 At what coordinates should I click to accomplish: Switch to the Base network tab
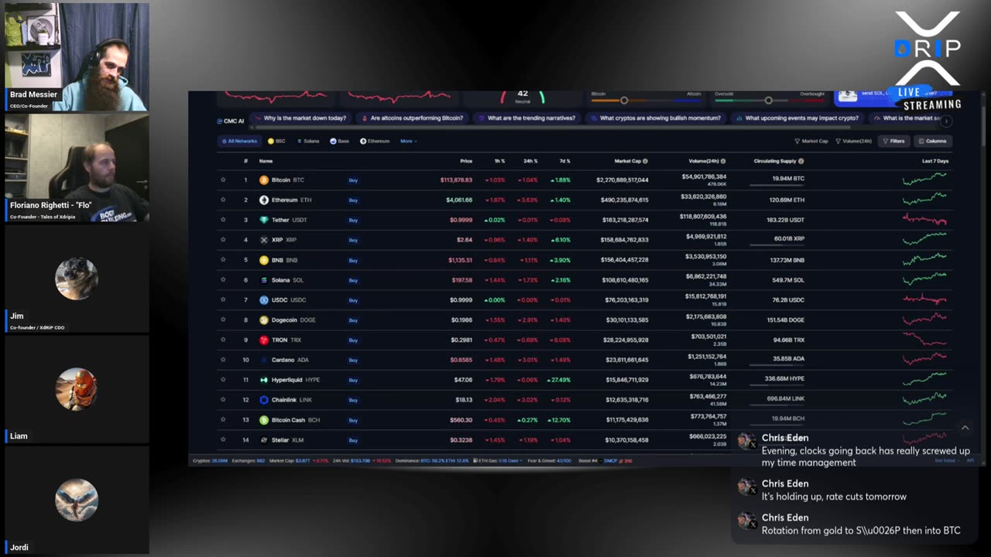(339, 141)
